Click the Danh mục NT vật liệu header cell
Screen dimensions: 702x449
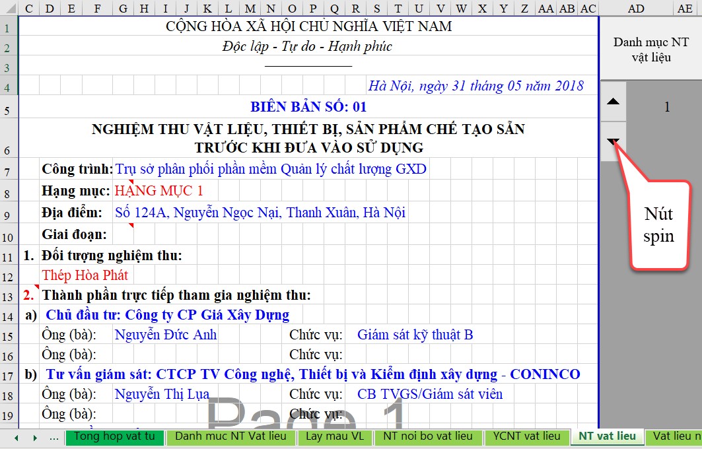(650, 50)
